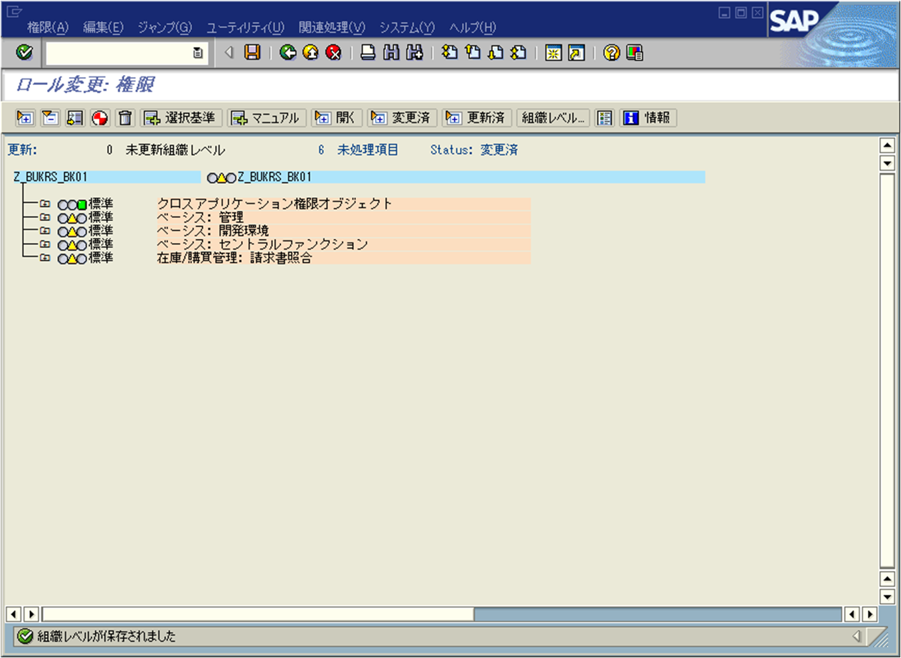Viewport: 901px width, 658px height.
Task: Select the 選択基準 (selection criteria) icon
Action: [x=182, y=118]
